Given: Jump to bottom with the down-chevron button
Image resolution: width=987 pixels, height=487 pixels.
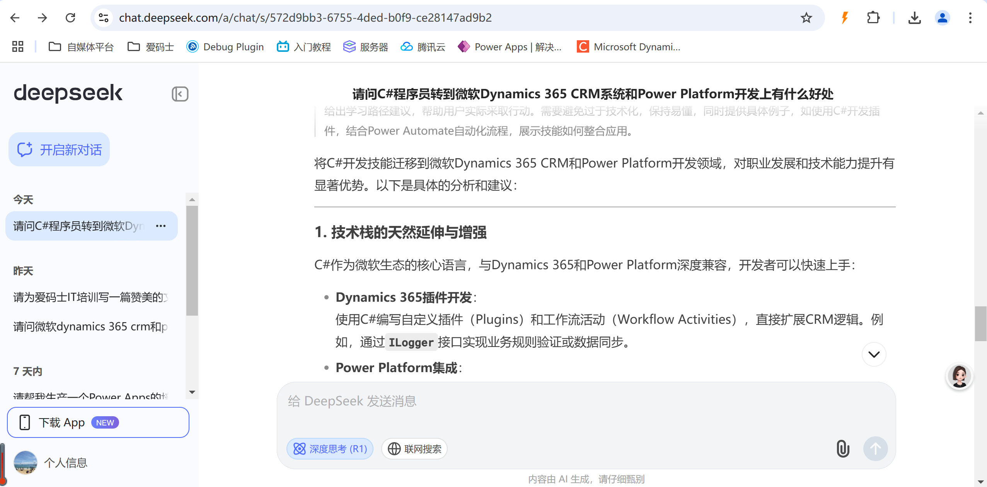Looking at the screenshot, I should coord(874,354).
